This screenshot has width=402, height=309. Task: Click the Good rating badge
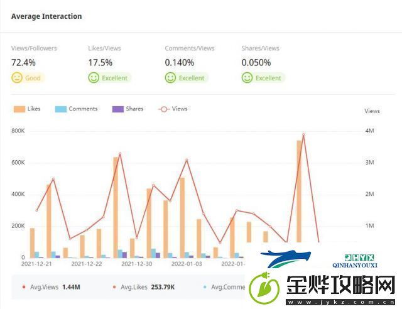pyautogui.click(x=28, y=78)
